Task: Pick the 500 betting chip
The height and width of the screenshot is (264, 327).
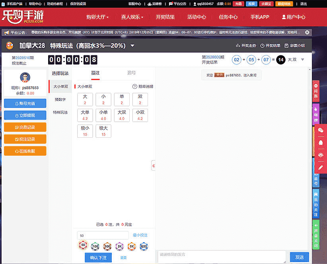Action: [107, 246]
